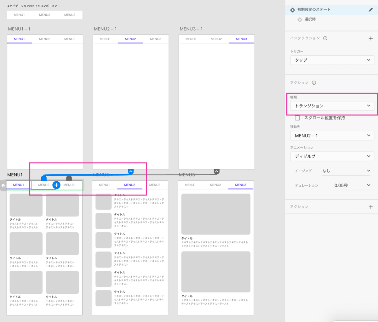Click the active MENU3 tab in bottom MENU3 artboard
The width and height of the screenshot is (378, 322).
click(241, 185)
